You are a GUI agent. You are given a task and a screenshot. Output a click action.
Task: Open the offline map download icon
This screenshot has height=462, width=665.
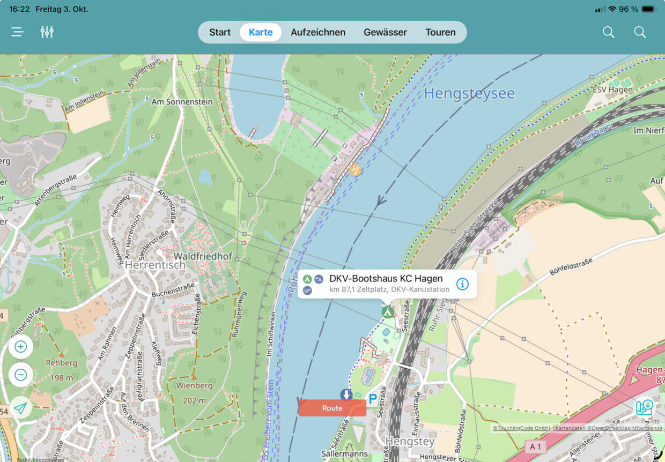click(645, 407)
